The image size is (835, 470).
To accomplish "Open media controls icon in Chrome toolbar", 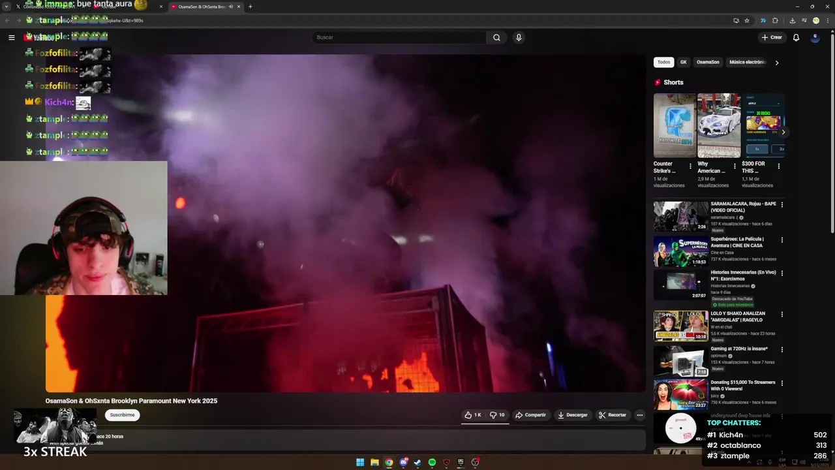I will [804, 20].
